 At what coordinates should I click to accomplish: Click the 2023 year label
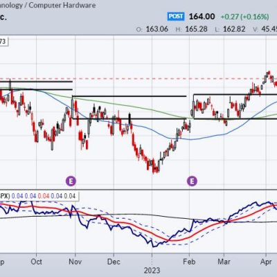tap(152, 270)
